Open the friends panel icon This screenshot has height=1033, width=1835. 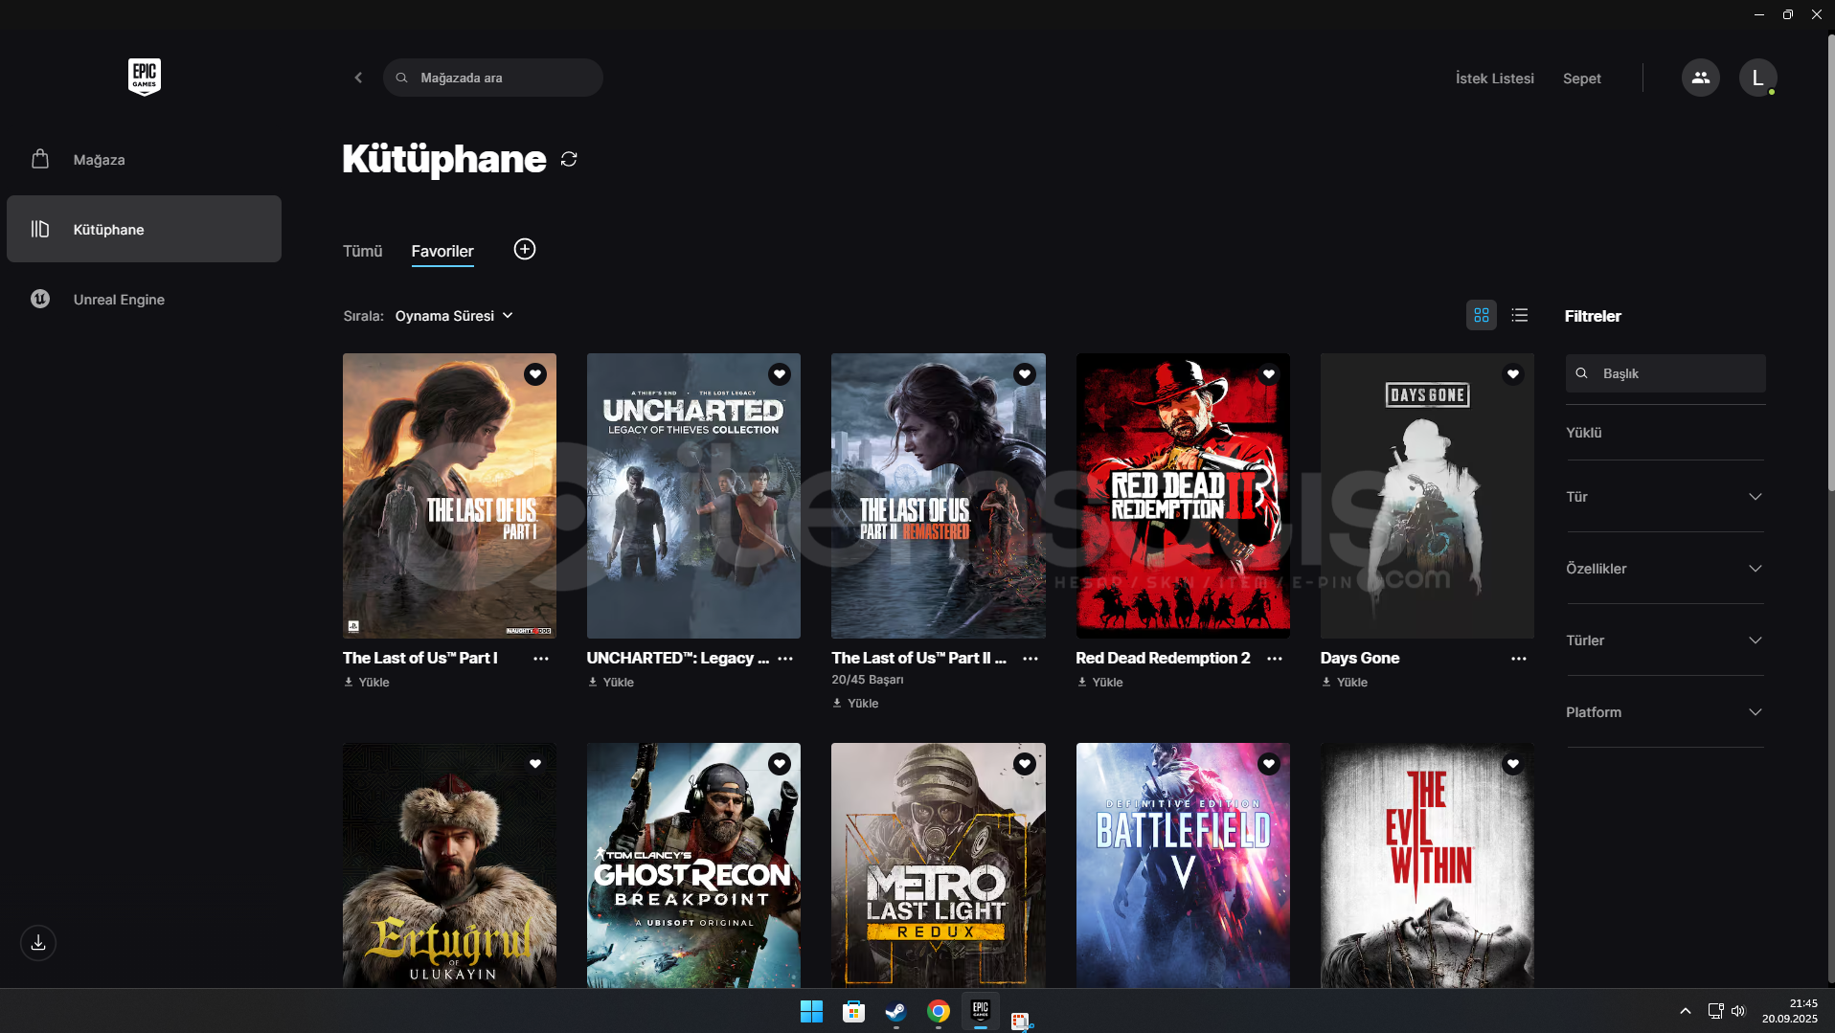[x=1701, y=78]
